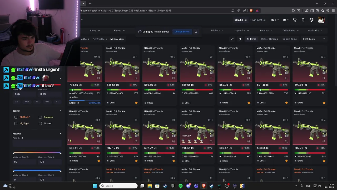This screenshot has height=190, width=337.
Task: Open the Windows Start menu
Action: click(95, 186)
